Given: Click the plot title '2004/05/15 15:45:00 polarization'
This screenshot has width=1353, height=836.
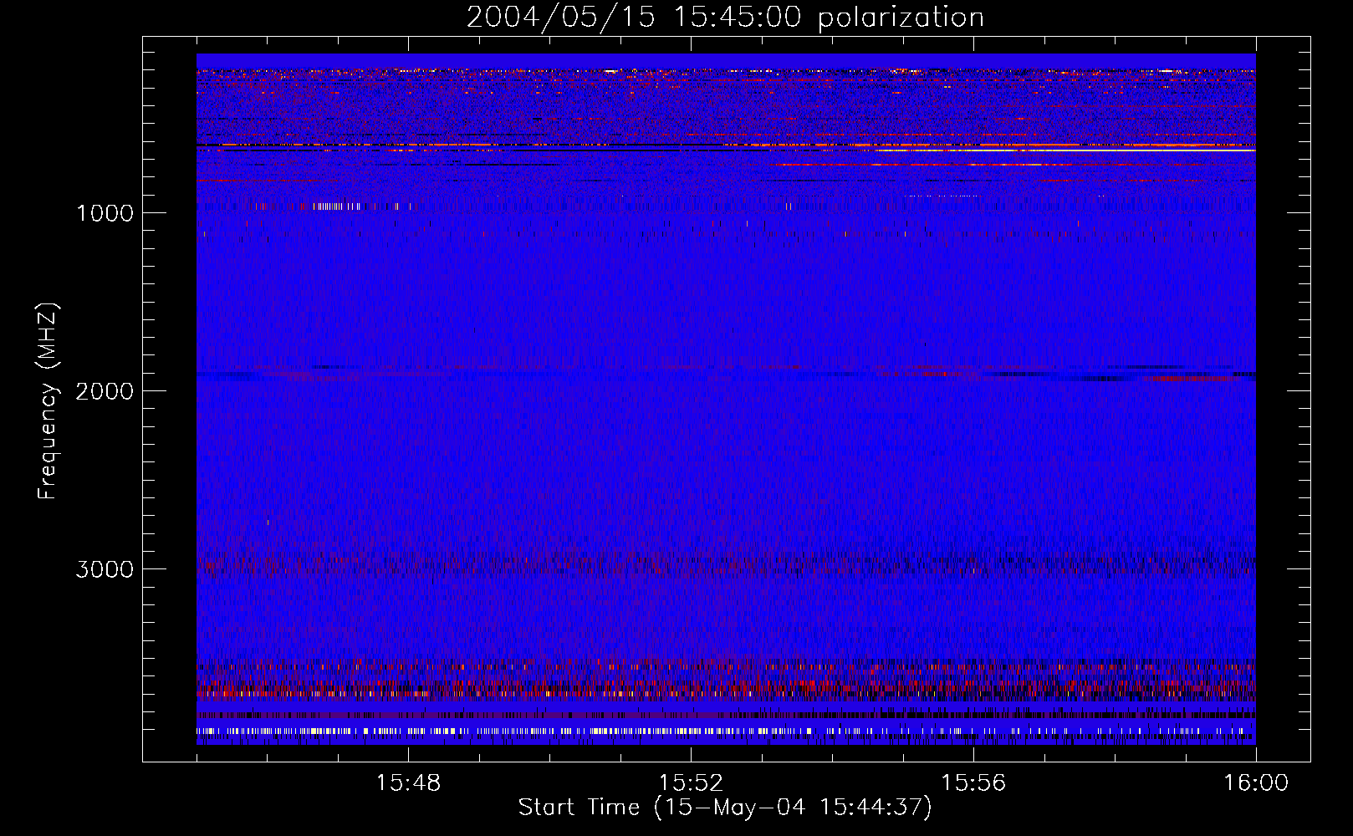Looking at the screenshot, I should tap(725, 17).
